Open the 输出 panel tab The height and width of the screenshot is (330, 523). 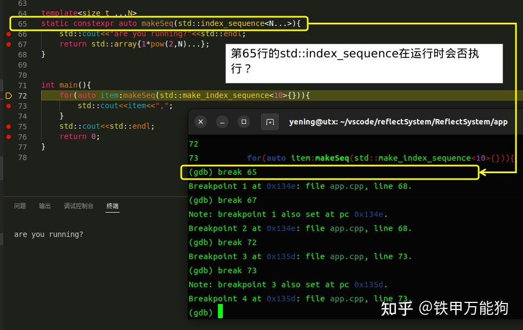pos(44,206)
